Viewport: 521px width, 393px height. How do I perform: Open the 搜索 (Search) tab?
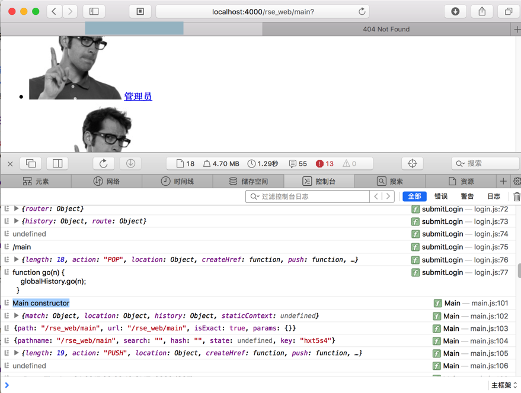coord(390,181)
